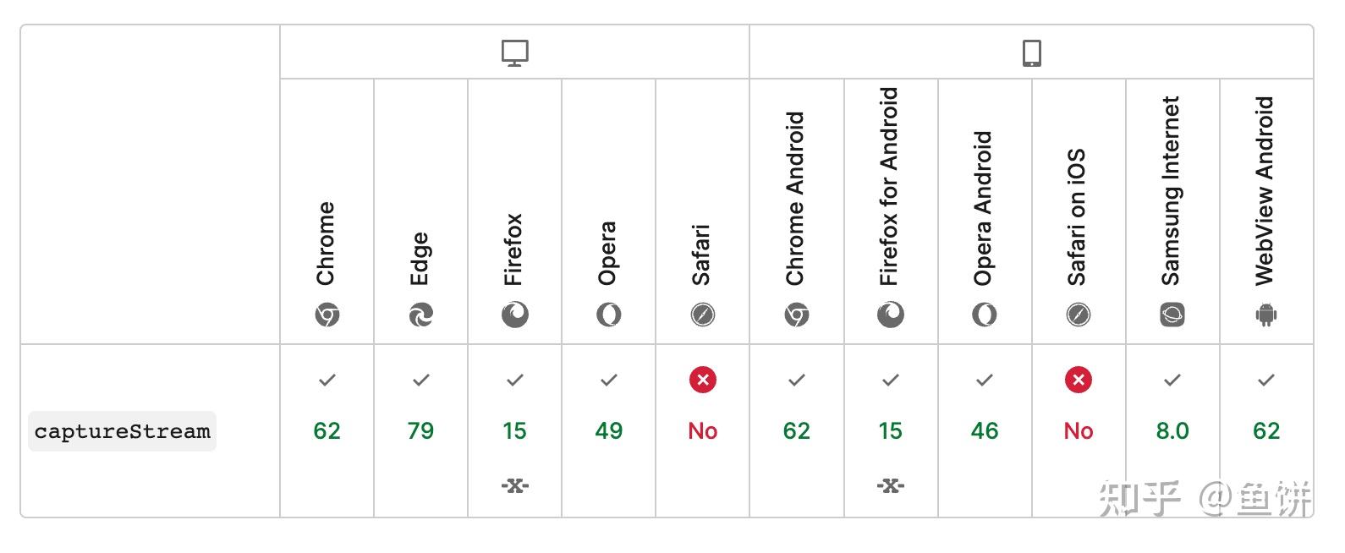Click the Safari on iOS column label
The width and height of the screenshot is (1345, 553).
1077,216
